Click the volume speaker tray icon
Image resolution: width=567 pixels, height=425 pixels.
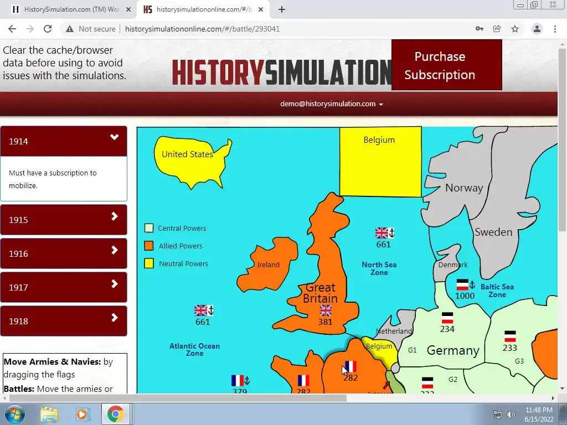pyautogui.click(x=511, y=414)
